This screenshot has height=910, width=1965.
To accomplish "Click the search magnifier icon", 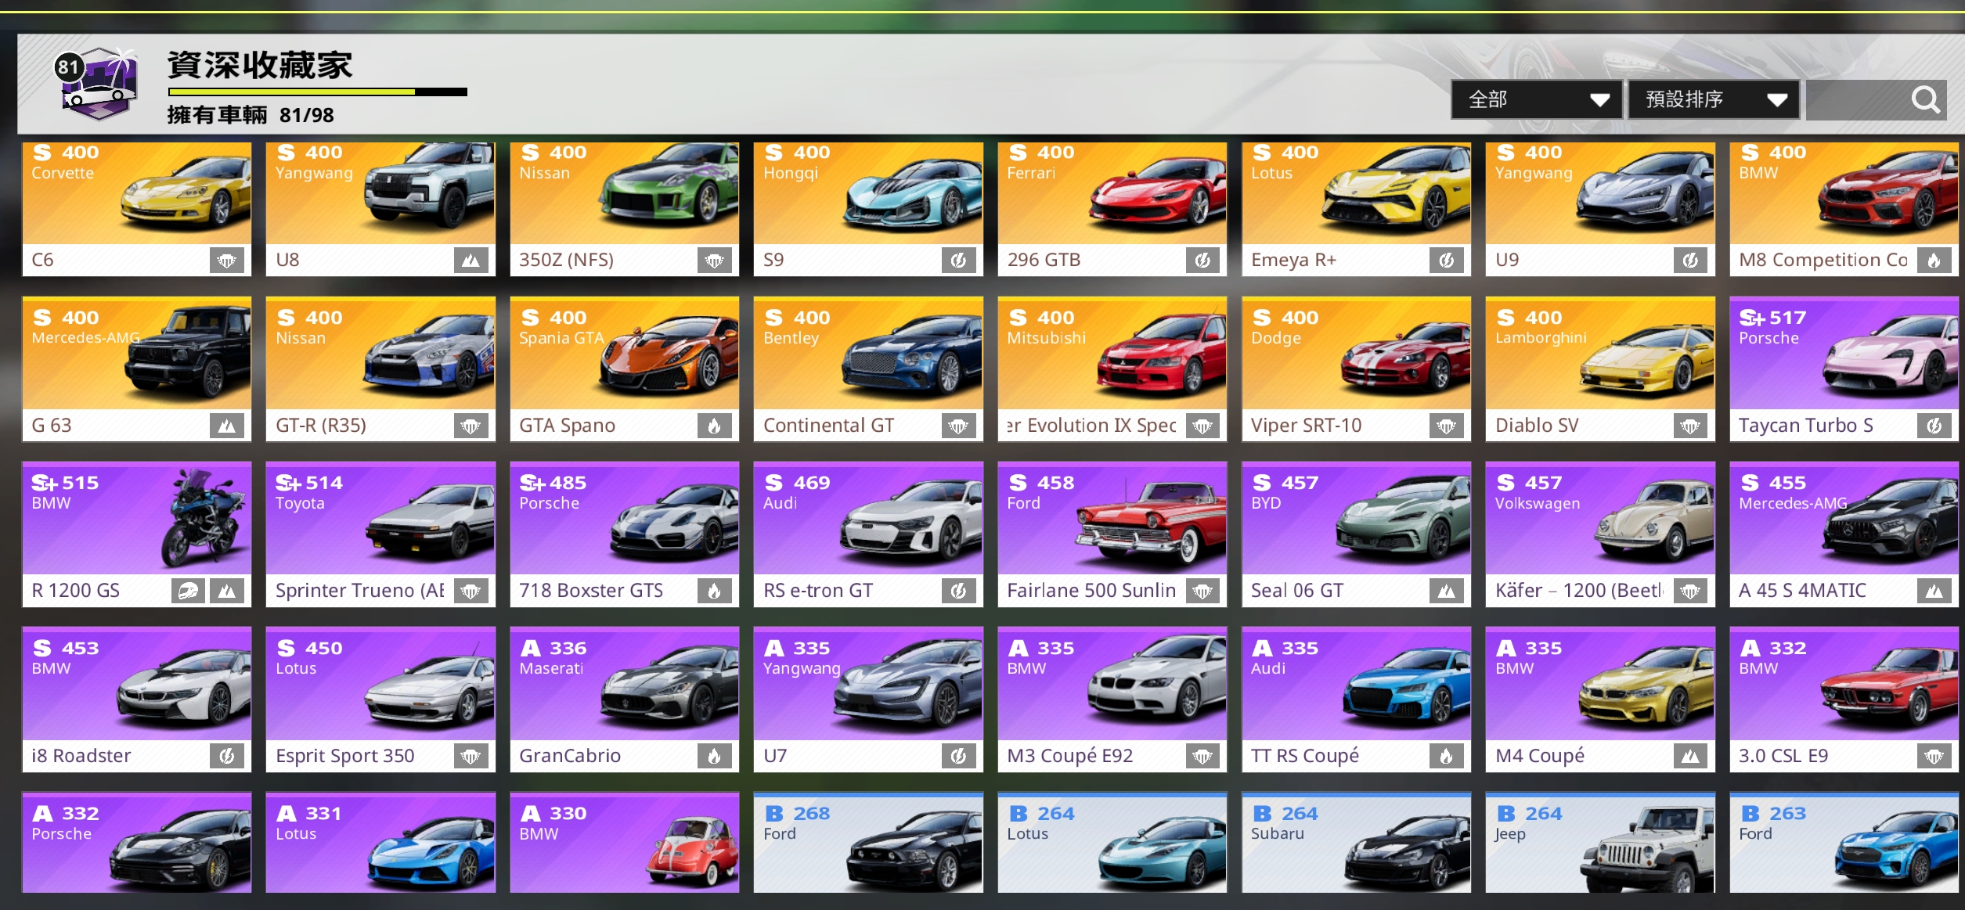I will 1925,100.
